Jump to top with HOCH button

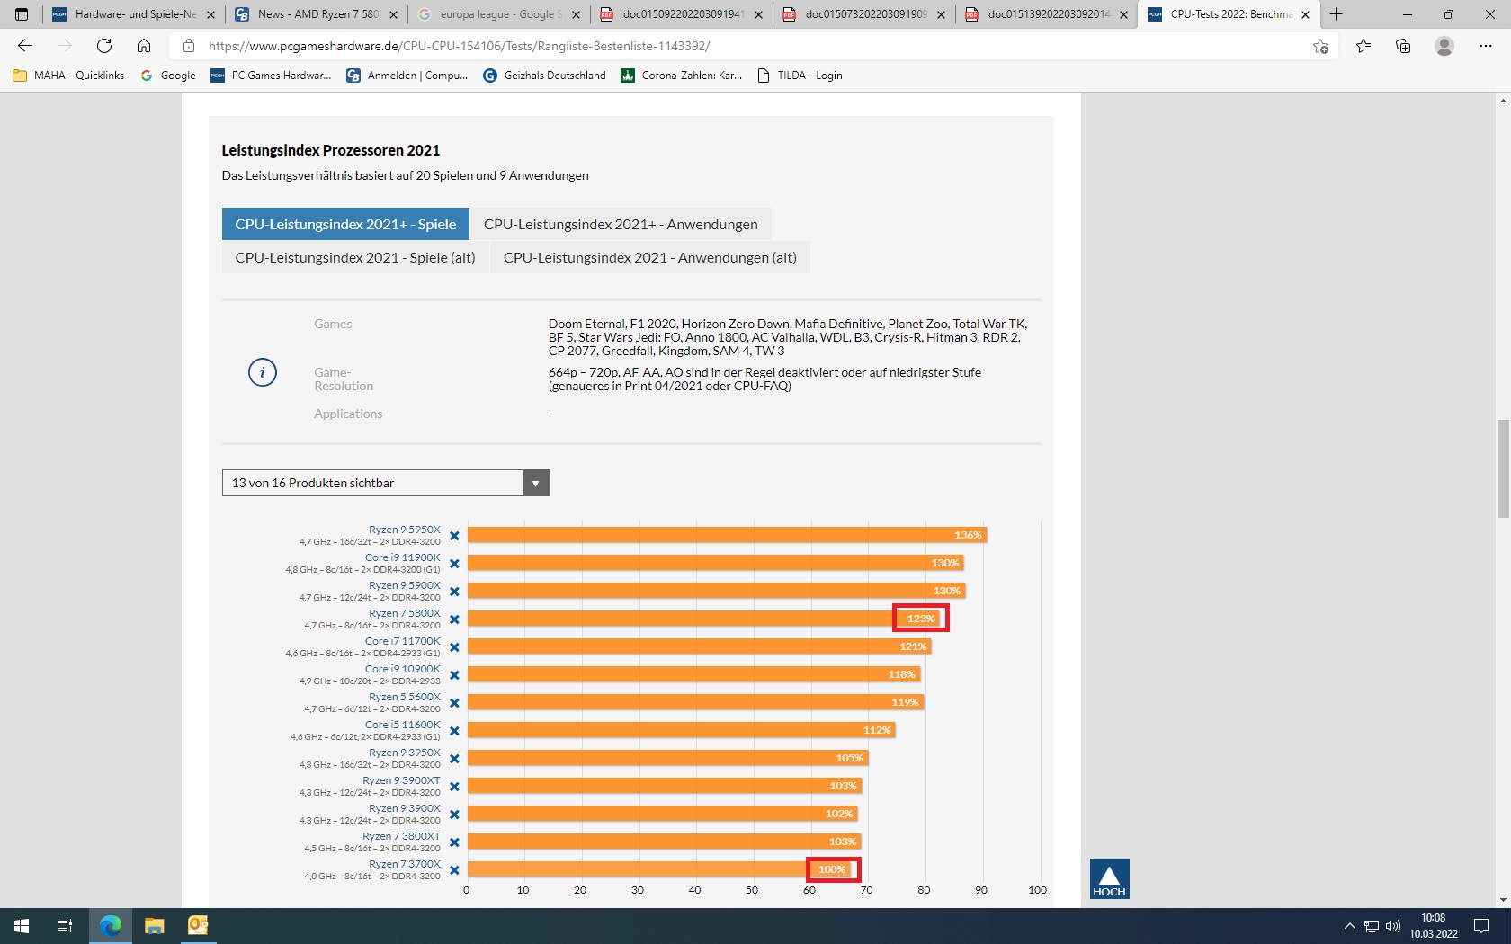tap(1109, 879)
